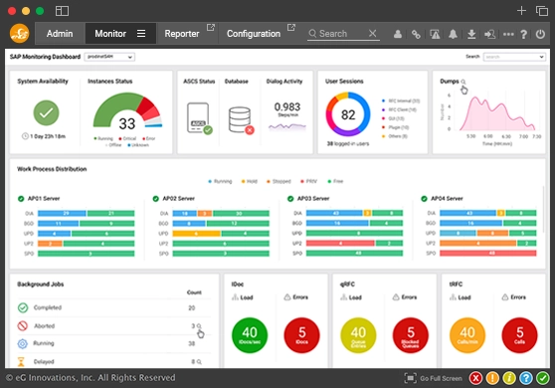Open the SAP system selector dropdown

pos(109,57)
